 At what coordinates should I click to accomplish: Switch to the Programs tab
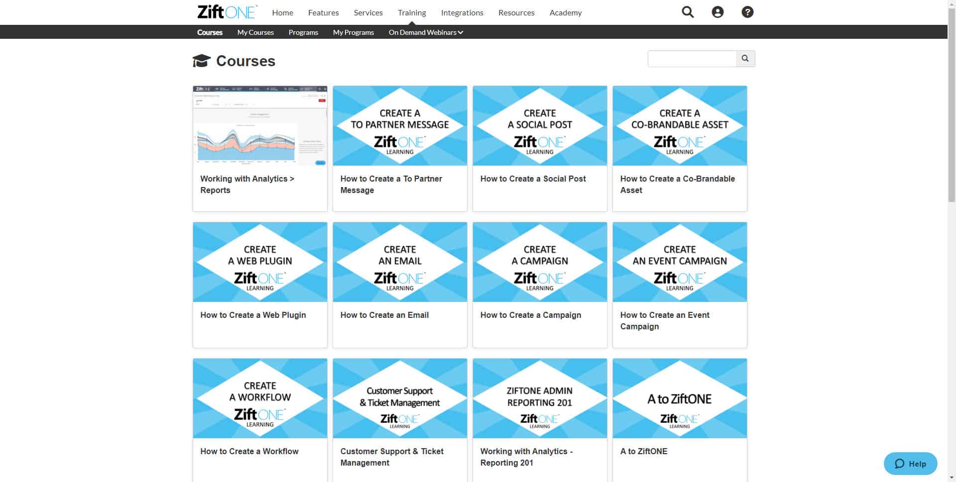point(303,32)
